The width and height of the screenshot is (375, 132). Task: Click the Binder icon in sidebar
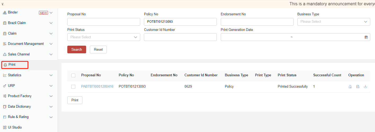tap(5, 13)
